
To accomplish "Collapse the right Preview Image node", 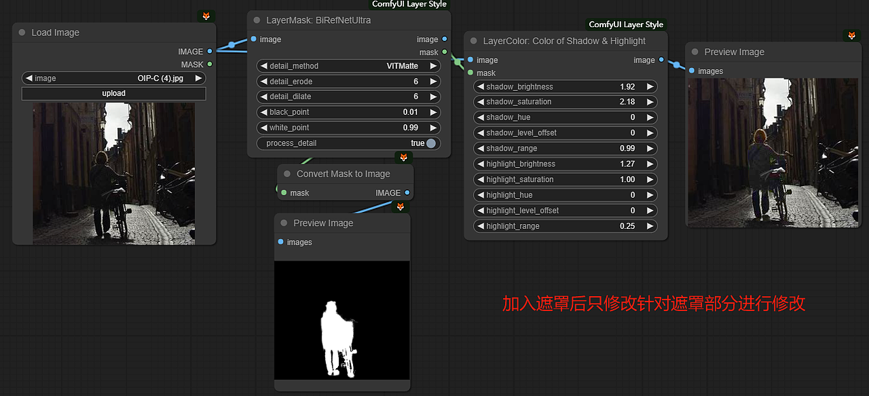I will (x=694, y=52).
